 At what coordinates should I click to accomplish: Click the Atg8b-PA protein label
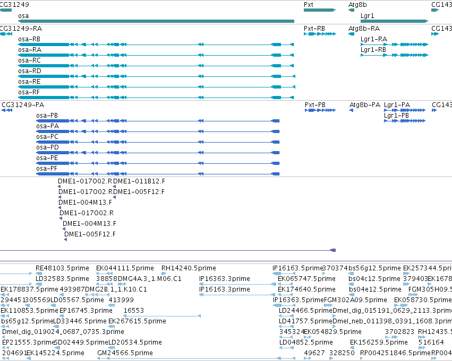click(365, 105)
